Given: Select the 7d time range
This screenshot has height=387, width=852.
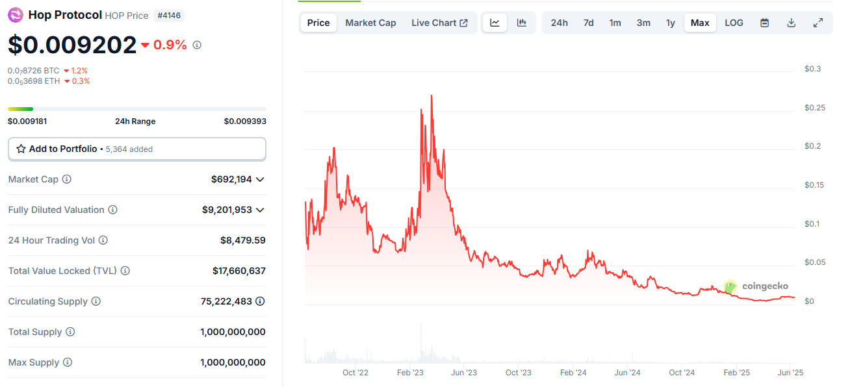Looking at the screenshot, I should (588, 23).
